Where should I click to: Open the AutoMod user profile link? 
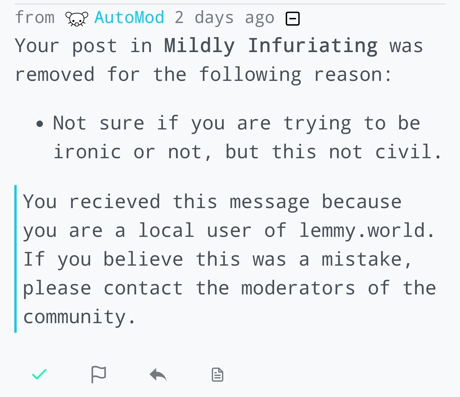[129, 18]
